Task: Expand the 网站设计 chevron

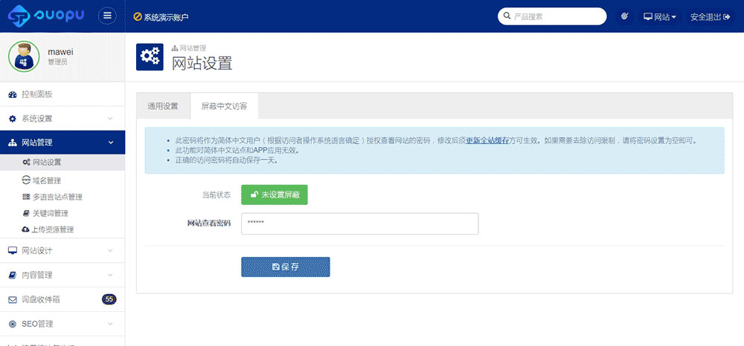Action: point(110,251)
